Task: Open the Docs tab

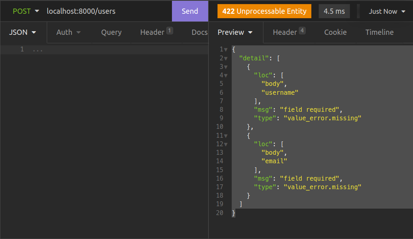Action: [200, 32]
